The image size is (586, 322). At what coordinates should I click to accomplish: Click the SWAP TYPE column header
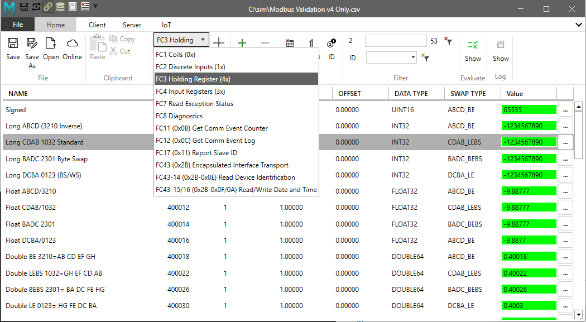pyautogui.click(x=468, y=93)
